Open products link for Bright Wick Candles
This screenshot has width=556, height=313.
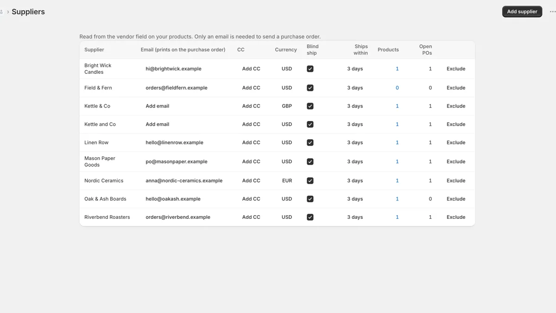(397, 69)
